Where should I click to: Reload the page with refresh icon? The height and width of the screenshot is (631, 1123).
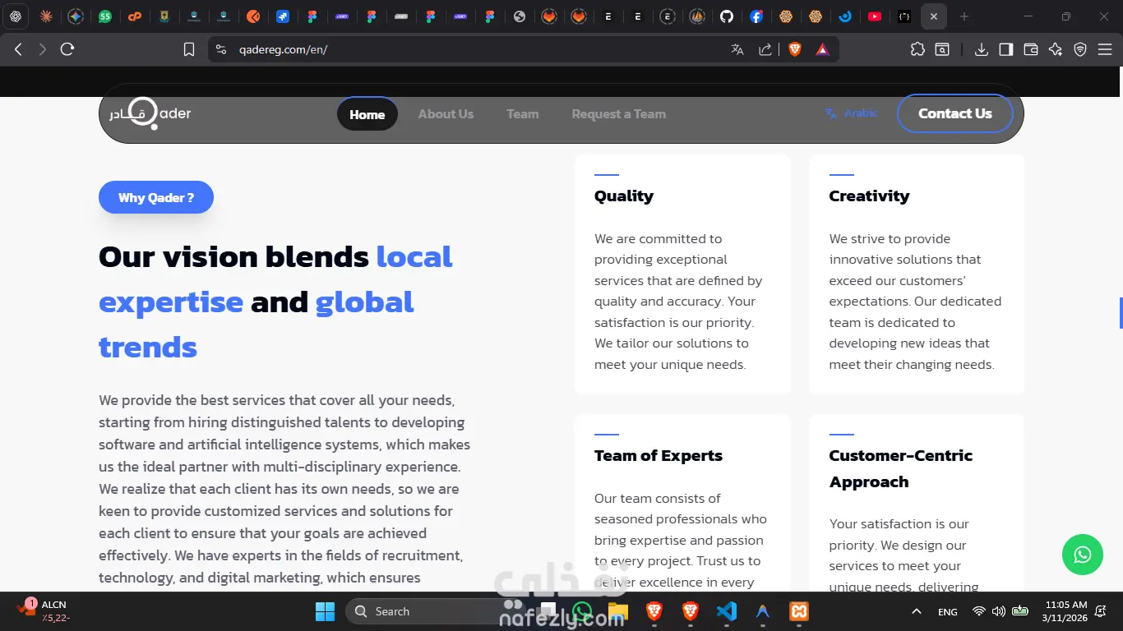coord(67,49)
